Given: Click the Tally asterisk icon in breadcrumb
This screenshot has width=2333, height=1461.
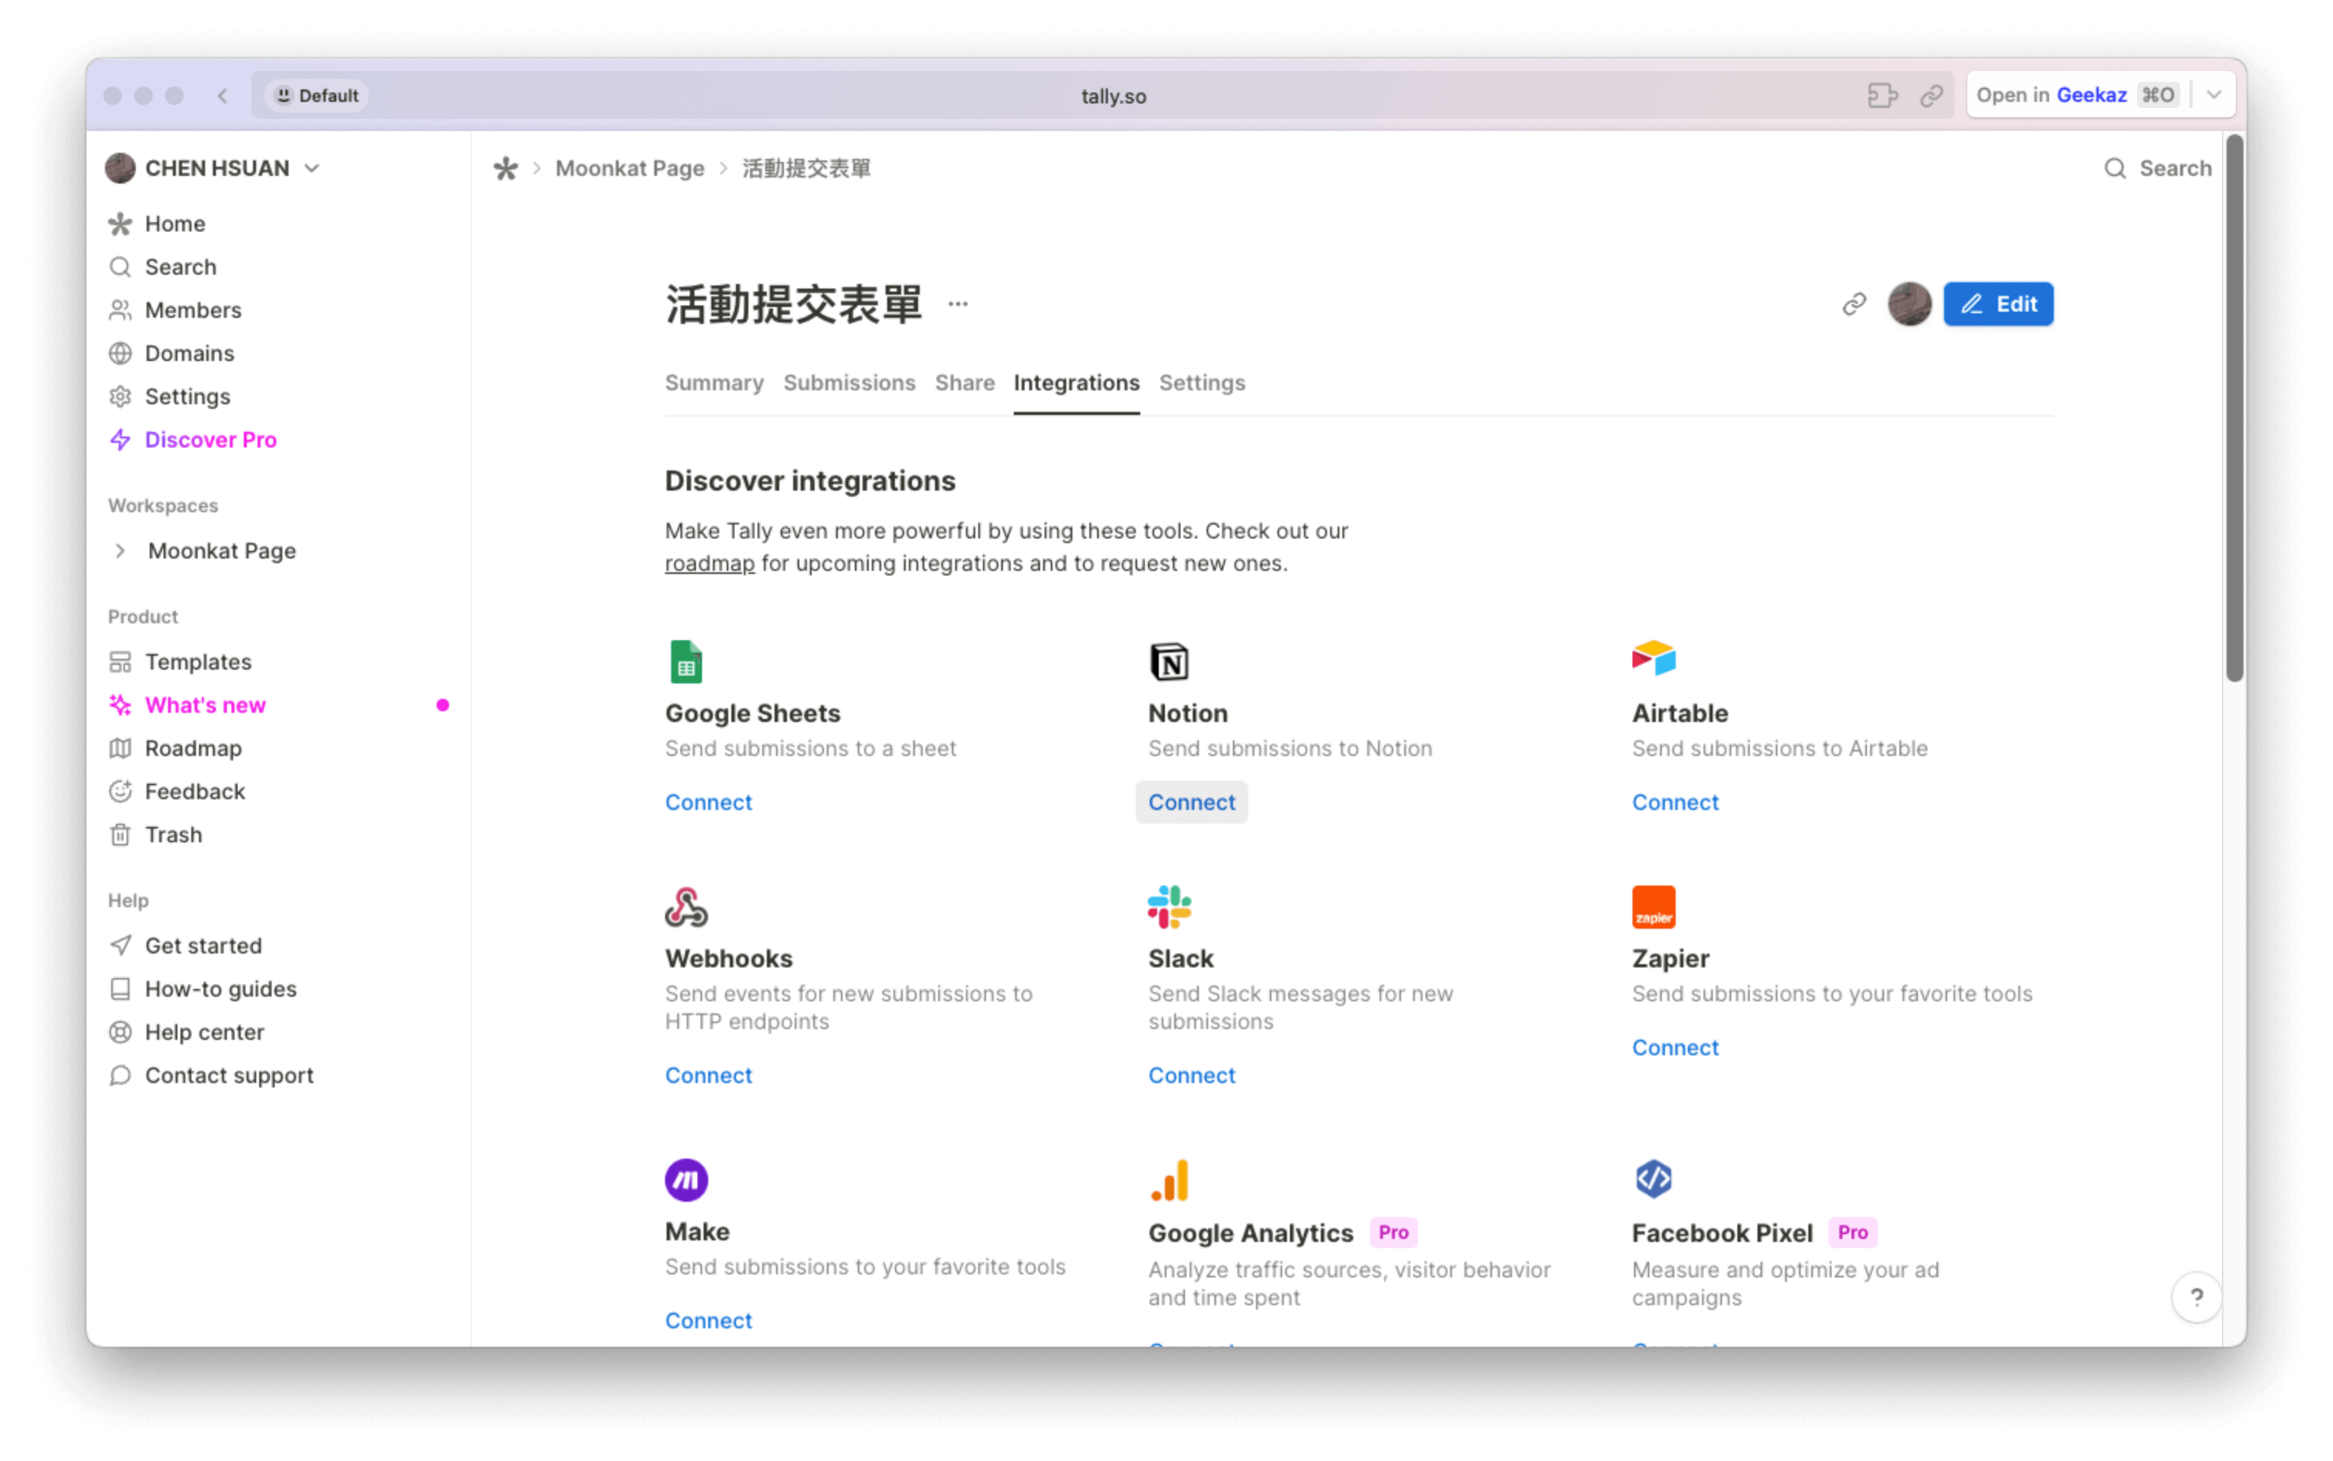Looking at the screenshot, I should 505,168.
